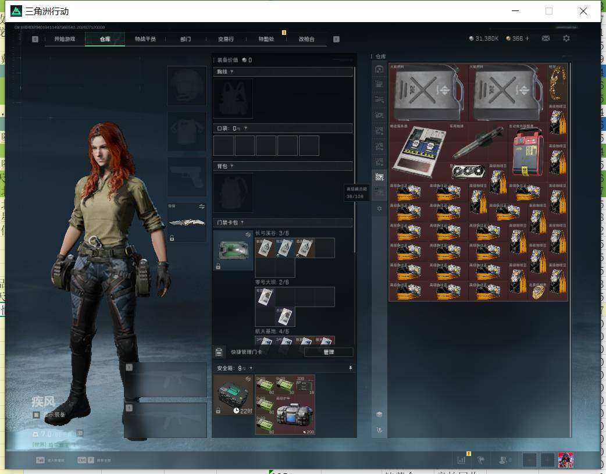This screenshot has height=474, width=606.
Task: Open the mail envelope icon
Action: (546, 38)
